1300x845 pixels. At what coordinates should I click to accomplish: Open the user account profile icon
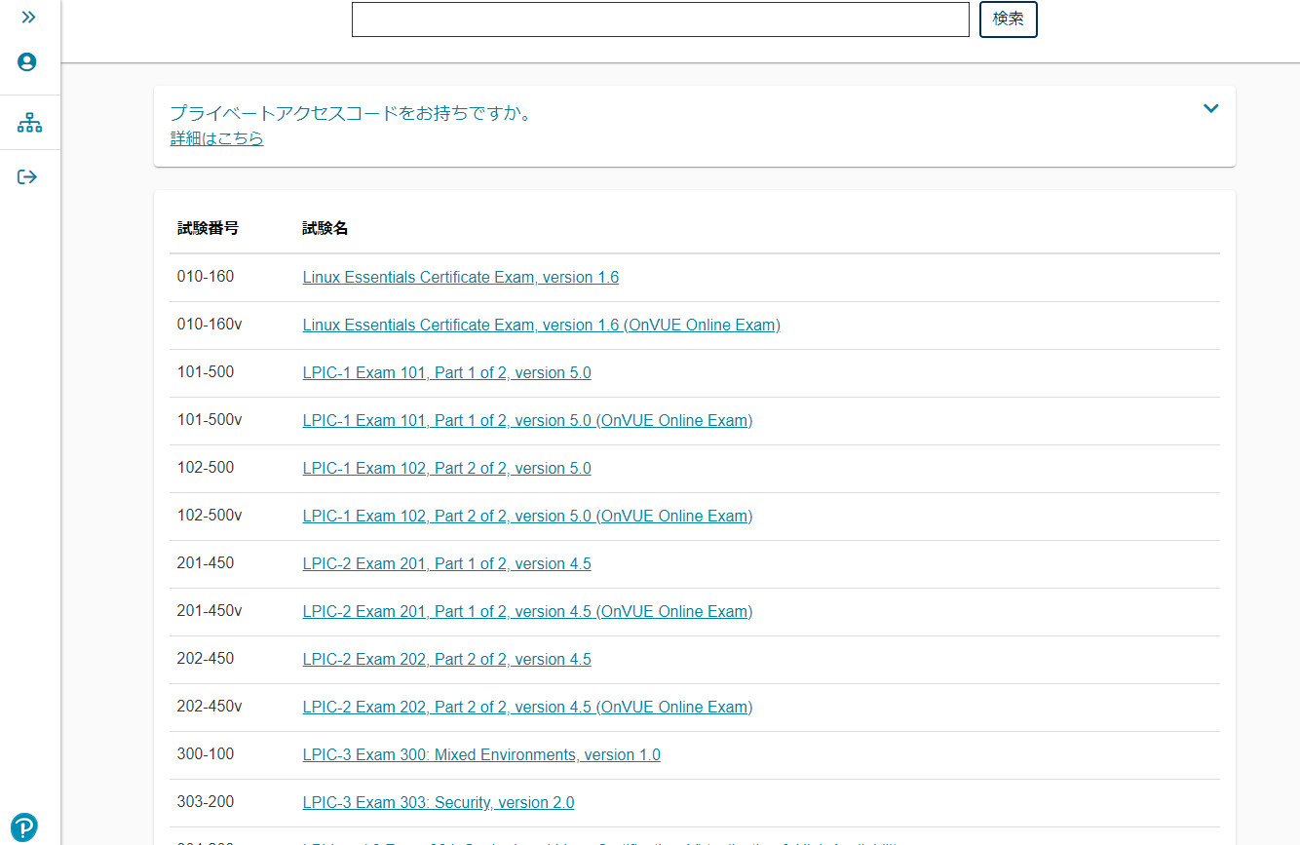coord(27,62)
